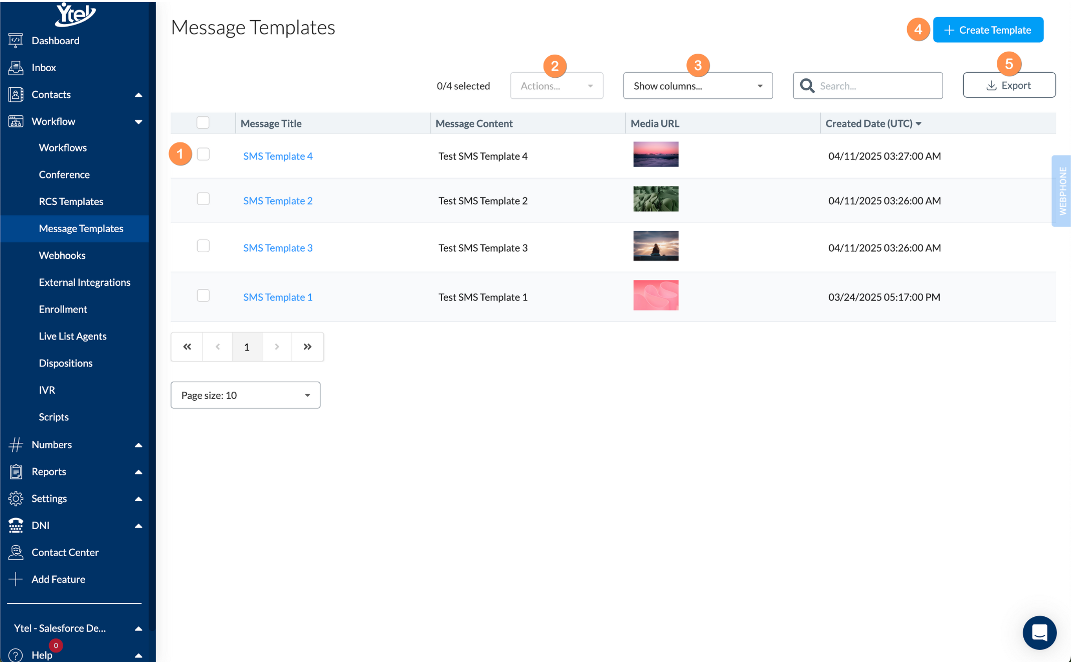The width and height of the screenshot is (1071, 662).
Task: Click the DNI telephone icon
Action: pos(16,525)
